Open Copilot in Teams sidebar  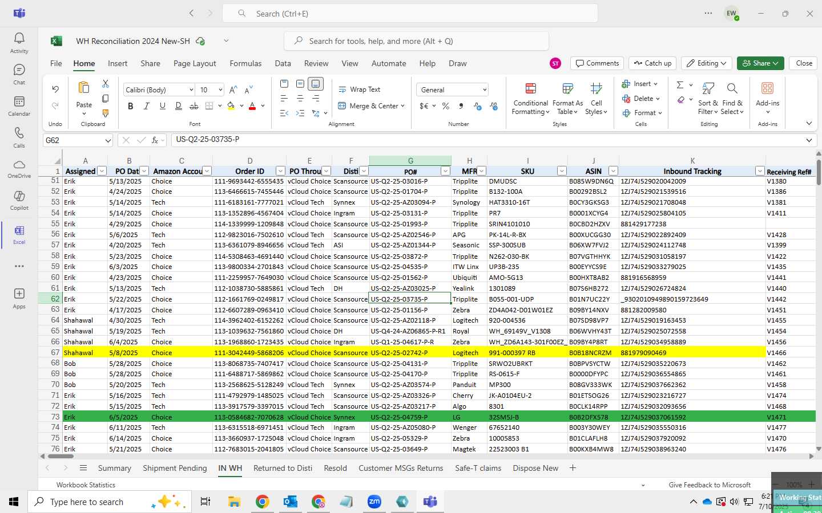pyautogui.click(x=19, y=199)
